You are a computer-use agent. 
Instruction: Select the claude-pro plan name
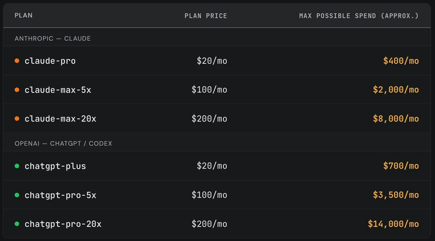click(50, 61)
